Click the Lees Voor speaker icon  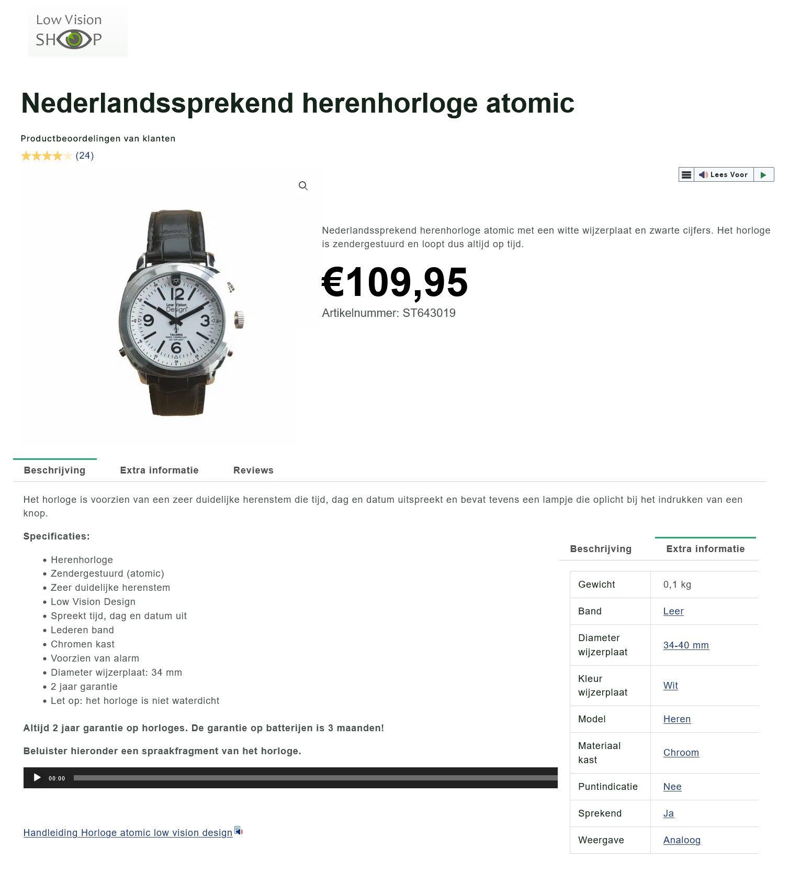[x=704, y=174]
